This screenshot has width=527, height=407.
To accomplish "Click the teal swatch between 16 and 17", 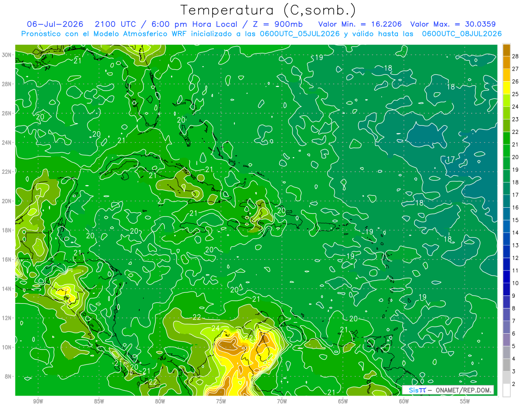I will pos(506,201).
